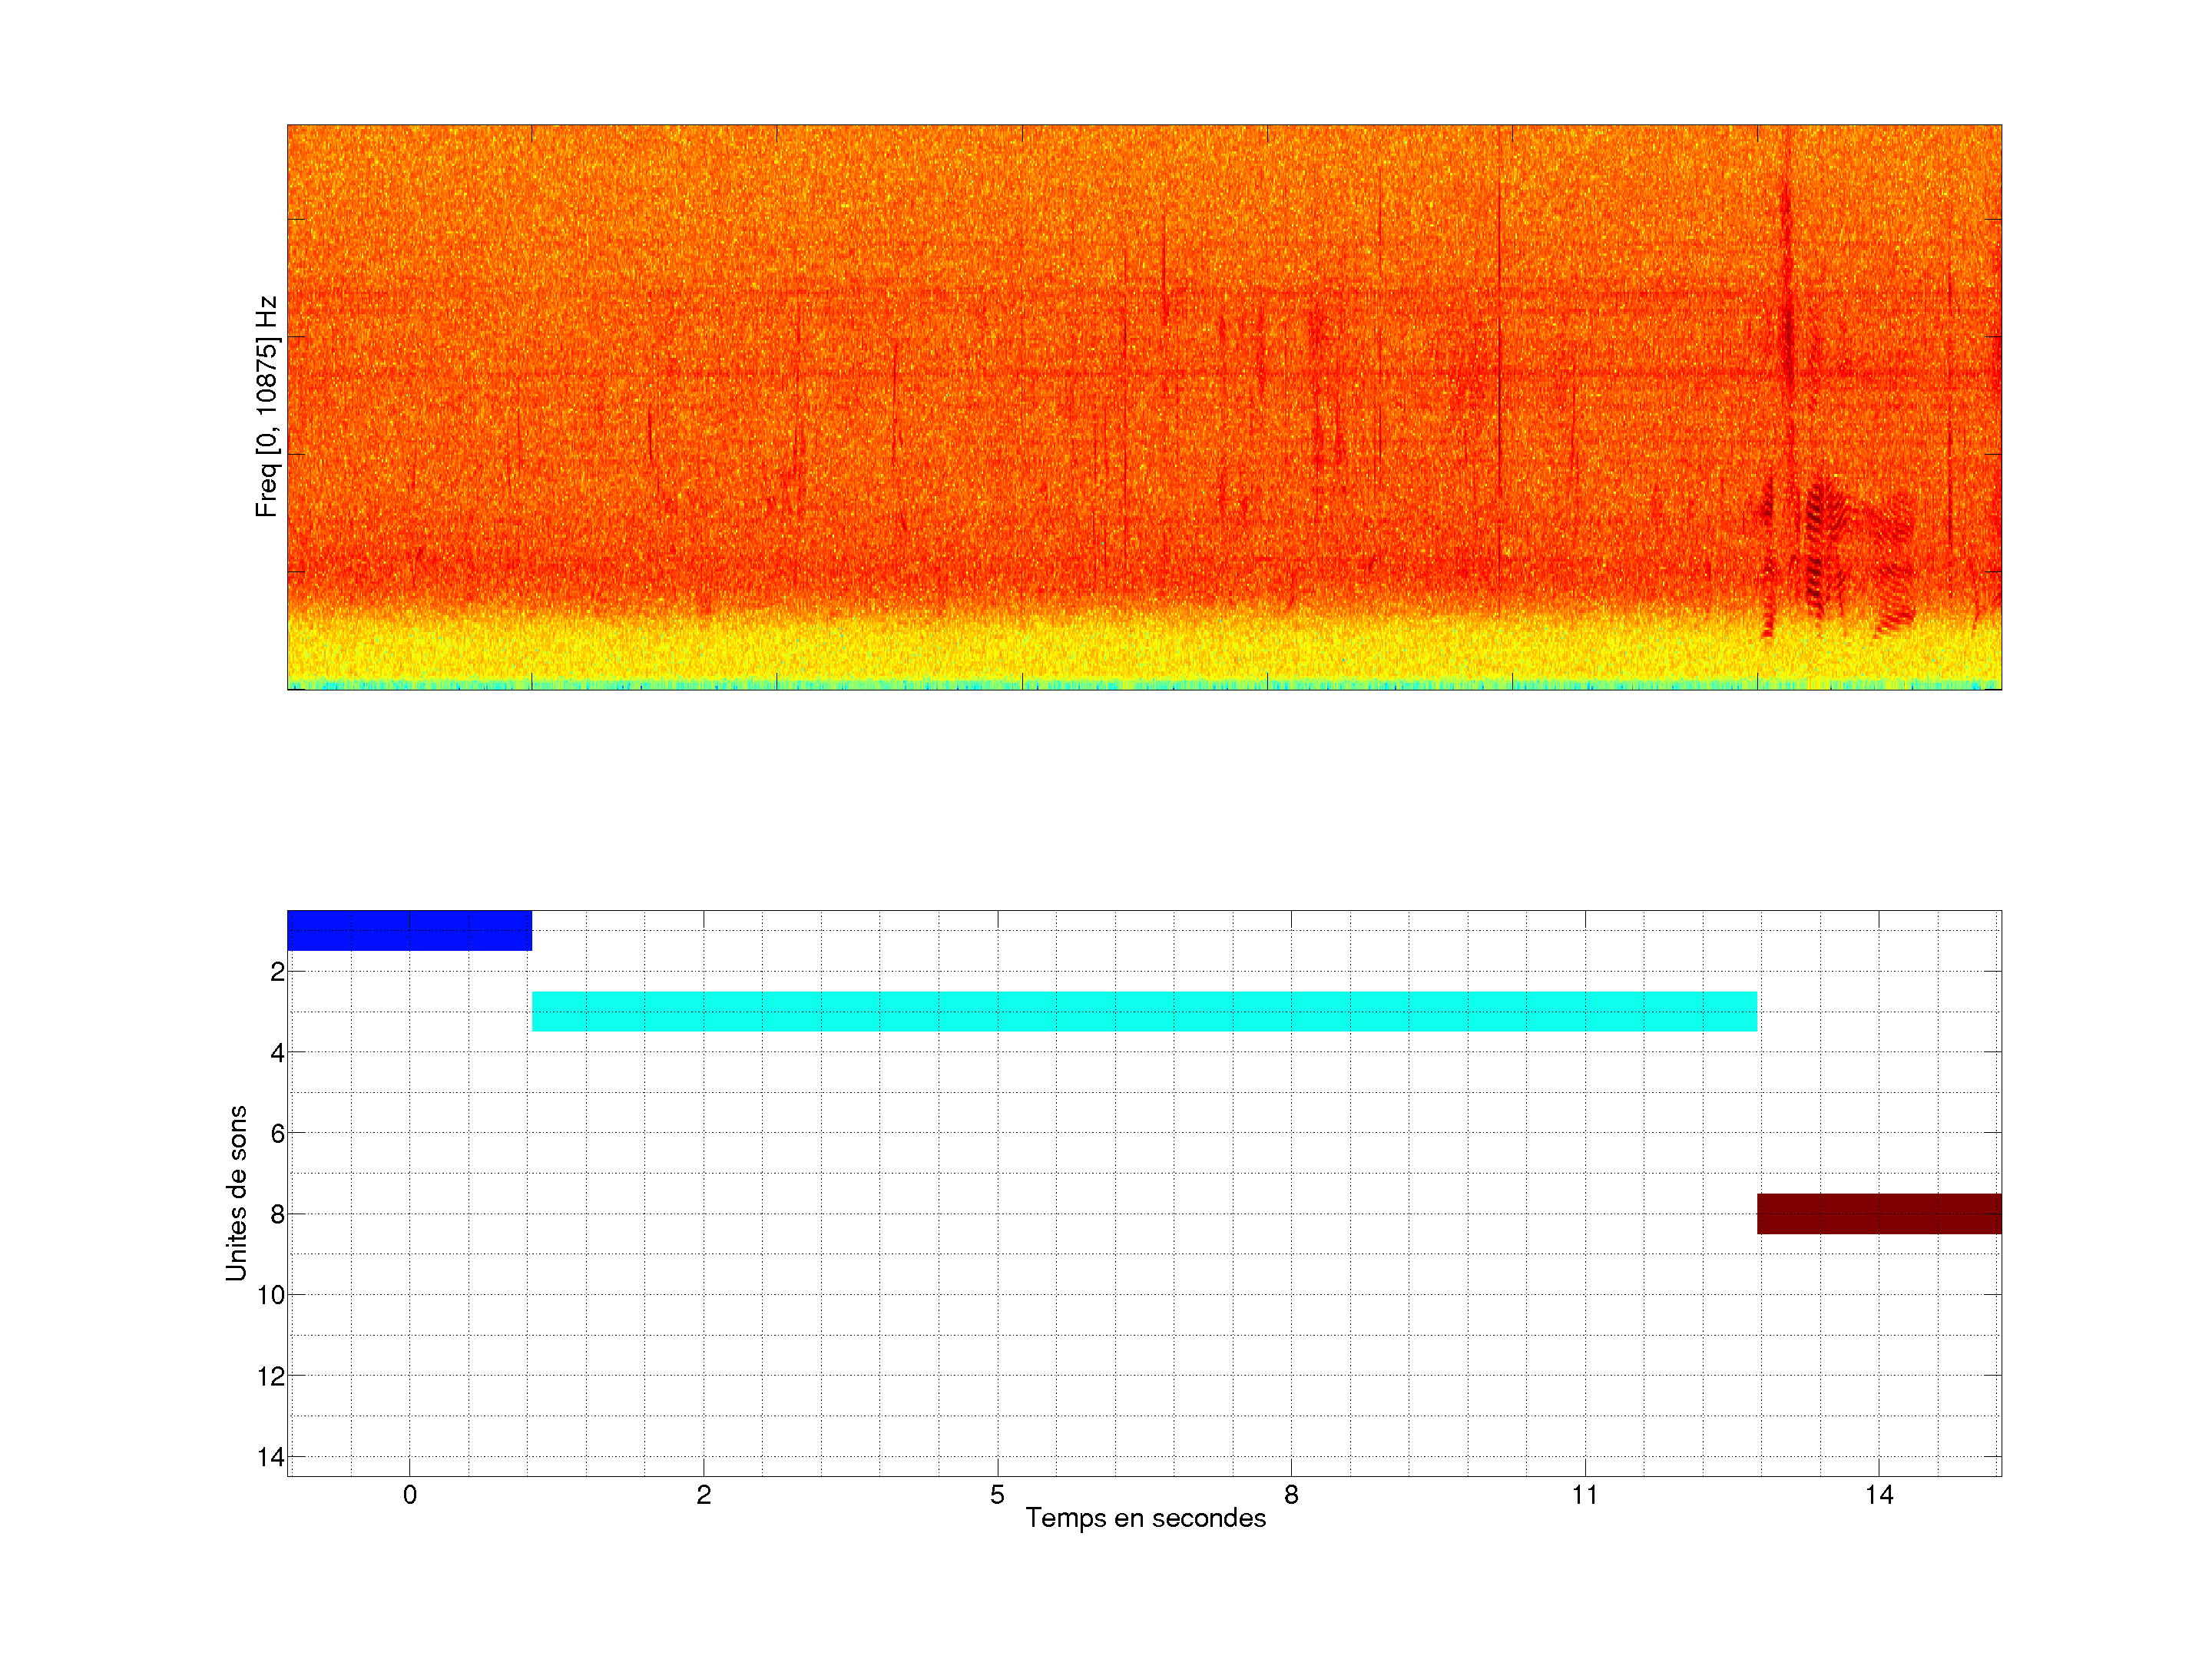Click the y-axis tick label 10
The height and width of the screenshot is (1659, 2212).
point(270,1295)
